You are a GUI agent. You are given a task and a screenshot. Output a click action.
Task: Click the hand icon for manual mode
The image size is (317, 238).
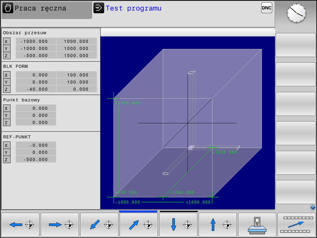coord(8,8)
